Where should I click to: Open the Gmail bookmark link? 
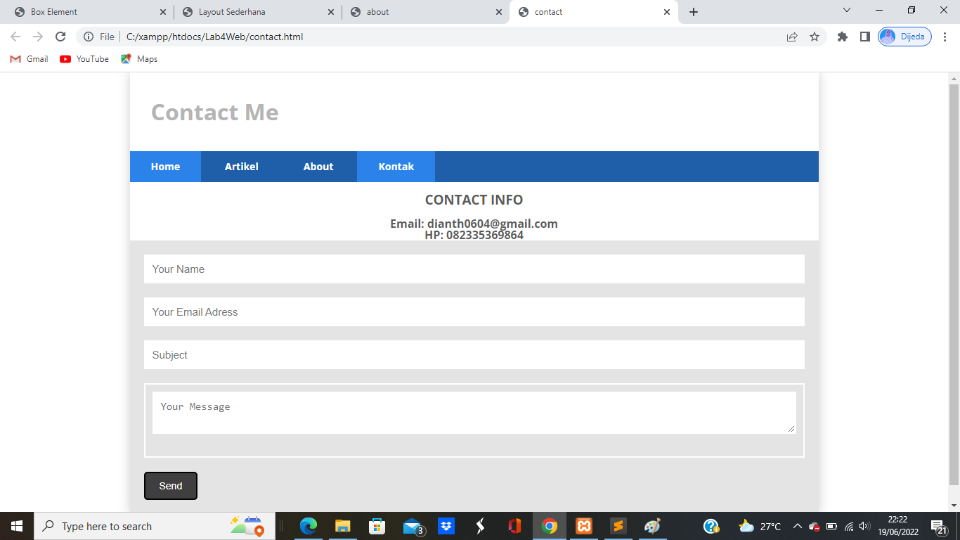point(29,59)
